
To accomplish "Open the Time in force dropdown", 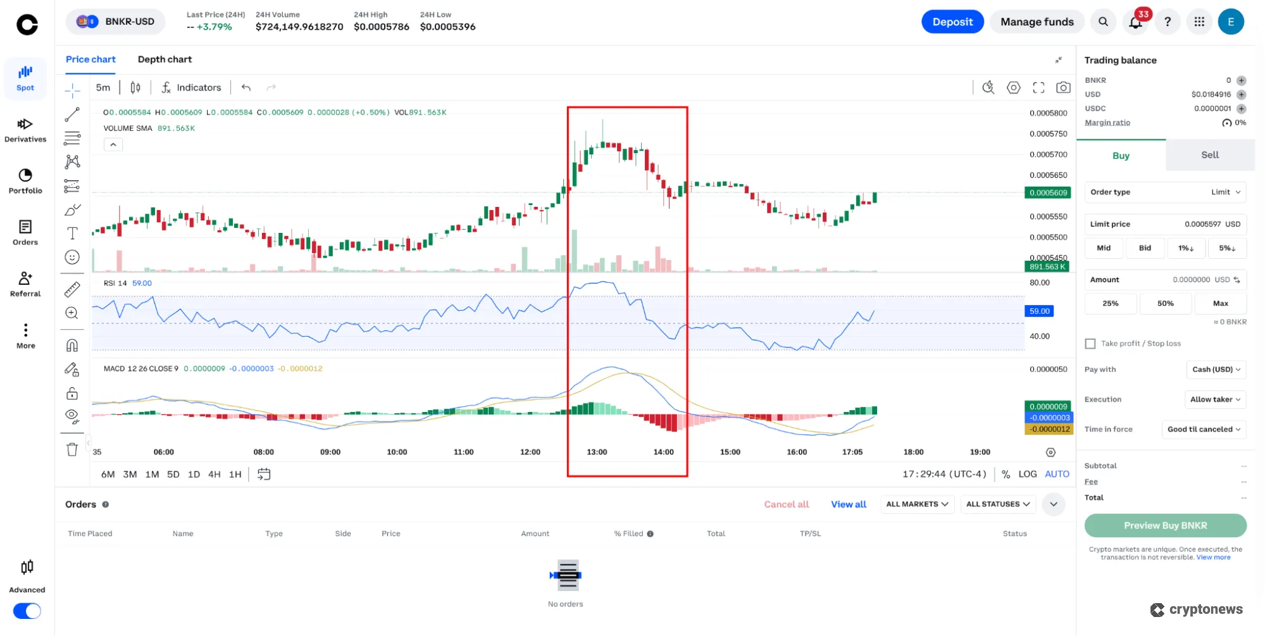I will click(x=1204, y=429).
